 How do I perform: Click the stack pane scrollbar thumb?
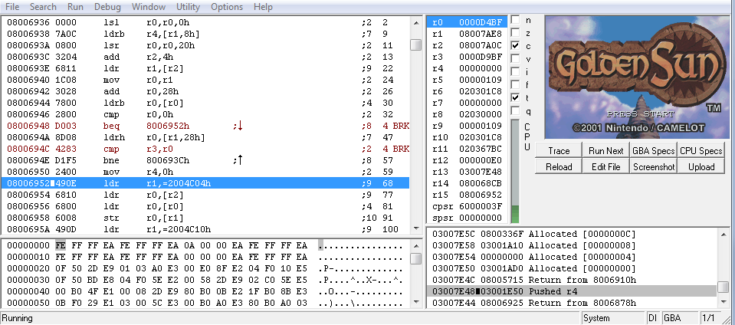(724, 287)
